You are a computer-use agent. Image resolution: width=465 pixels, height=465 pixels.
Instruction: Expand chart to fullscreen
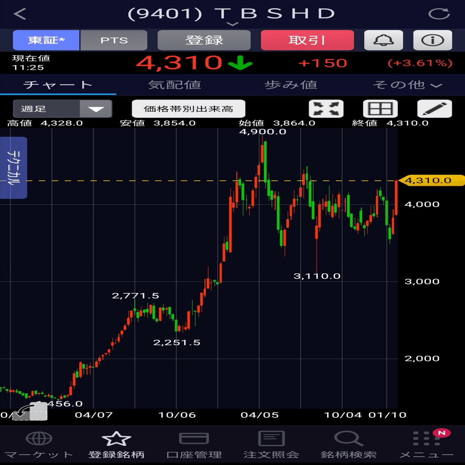click(326, 109)
